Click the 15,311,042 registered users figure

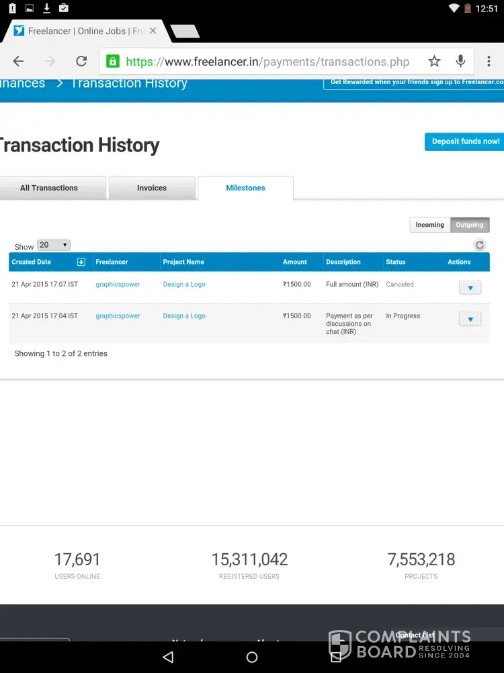coord(249,560)
